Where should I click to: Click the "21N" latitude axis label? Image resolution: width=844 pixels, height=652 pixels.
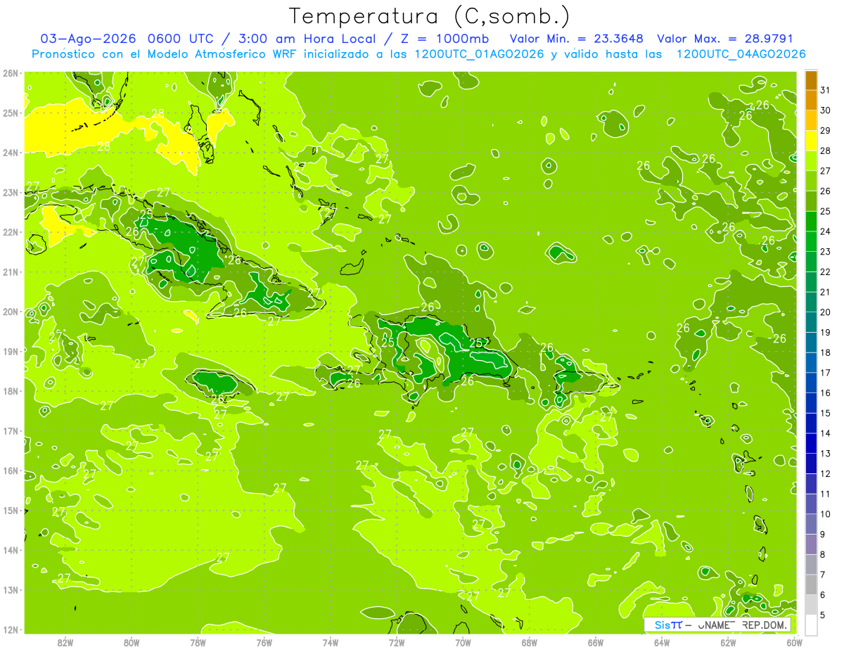point(11,271)
